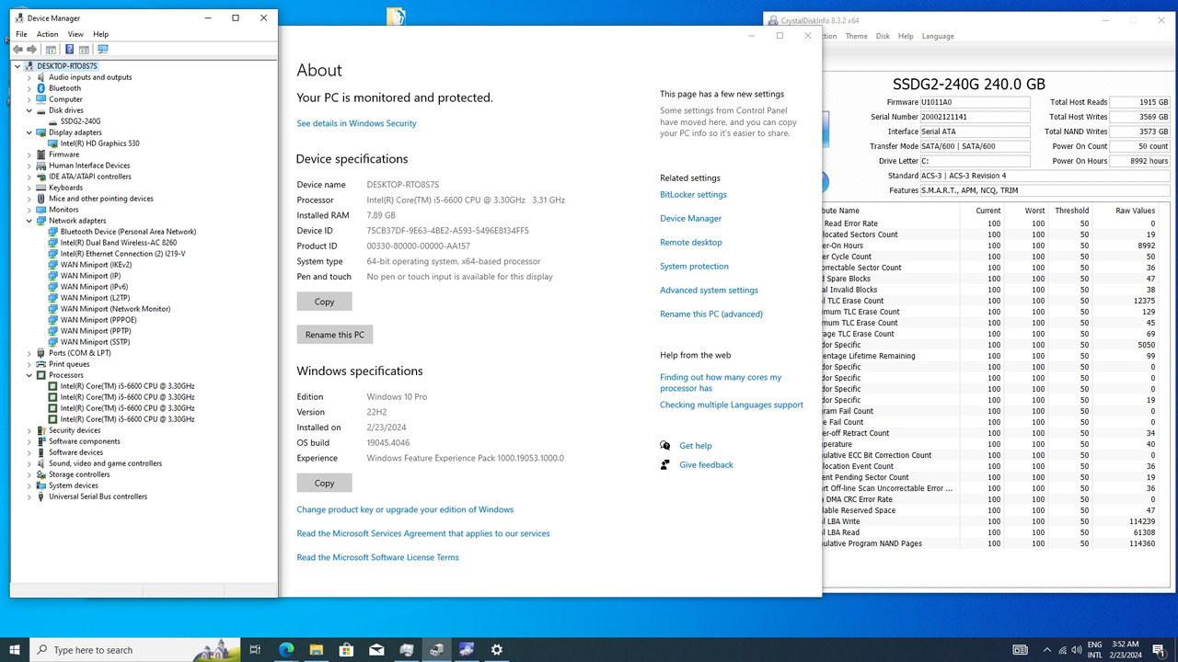Open the File menu in Device Manager
The width and height of the screenshot is (1178, 662).
pyautogui.click(x=21, y=34)
